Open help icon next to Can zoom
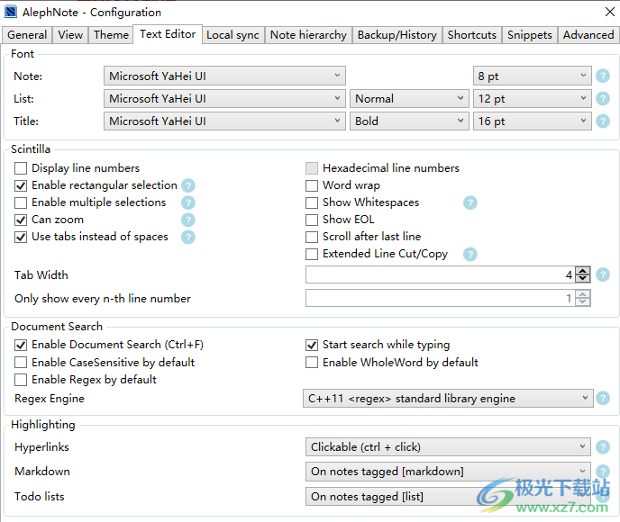The image size is (620, 522). pos(188,220)
